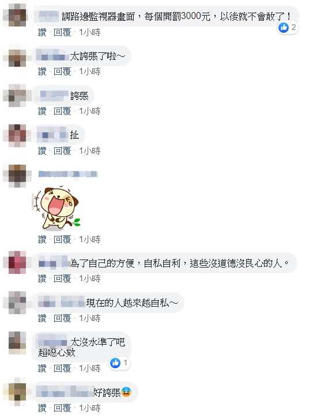Reply to the 為了自己的方便 comment

pos(62,278)
